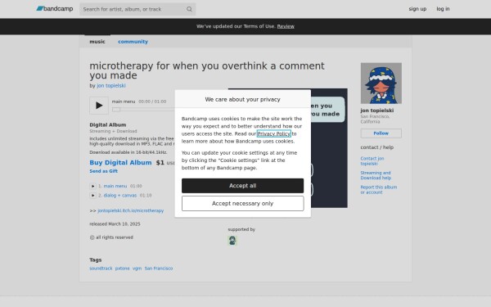The width and height of the screenshot is (491, 307).
Task: Play track 2 dialog + canvas
Action: 92,196
